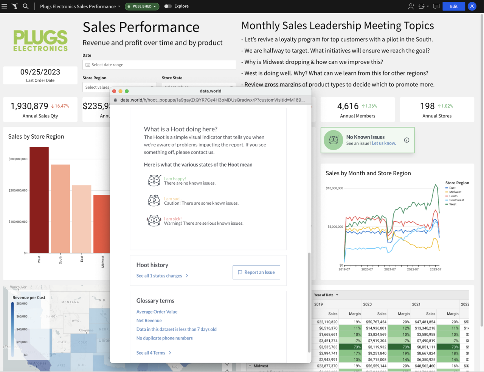Click the Let us know link
This screenshot has height=372, width=484.
(384, 144)
